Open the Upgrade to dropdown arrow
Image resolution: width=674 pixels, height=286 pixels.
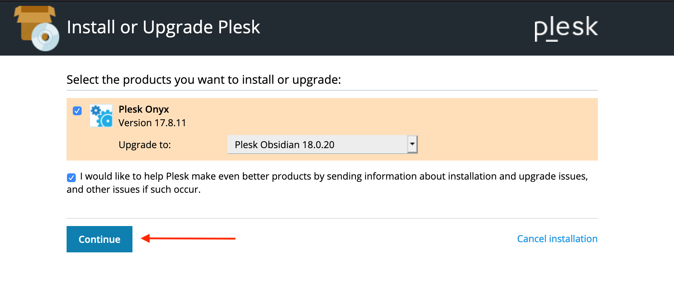tap(412, 144)
